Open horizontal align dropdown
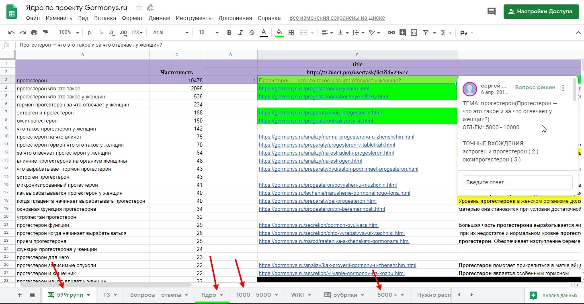 328,33
